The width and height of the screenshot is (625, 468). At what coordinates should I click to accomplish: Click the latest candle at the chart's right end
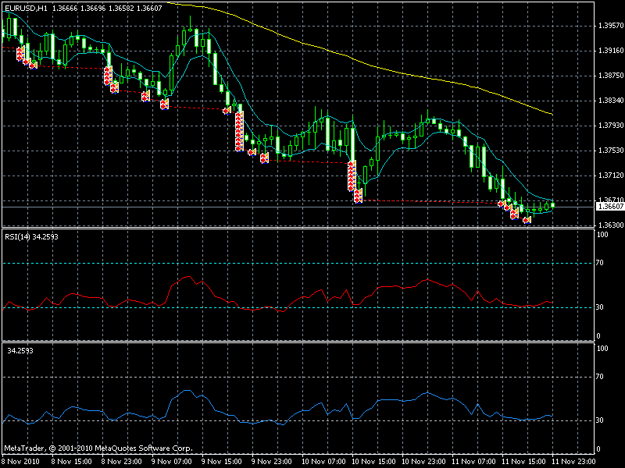click(x=553, y=205)
